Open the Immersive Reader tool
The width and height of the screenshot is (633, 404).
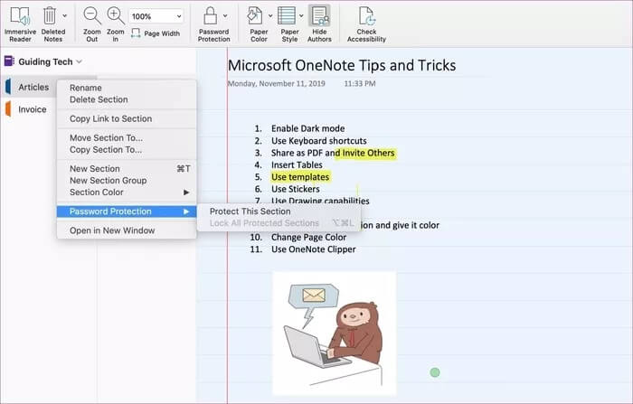20,16
